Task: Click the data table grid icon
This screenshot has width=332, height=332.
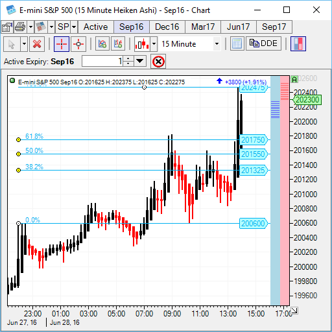Action: pos(237,44)
